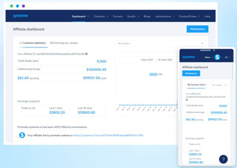The height and width of the screenshot is (168, 237).
Task: Expand the Product/Sales dropdown chevron
Action: coord(199,16)
